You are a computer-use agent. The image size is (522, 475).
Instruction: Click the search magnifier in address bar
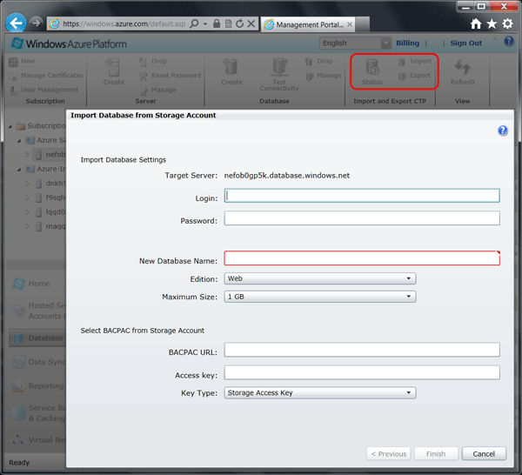(194, 23)
